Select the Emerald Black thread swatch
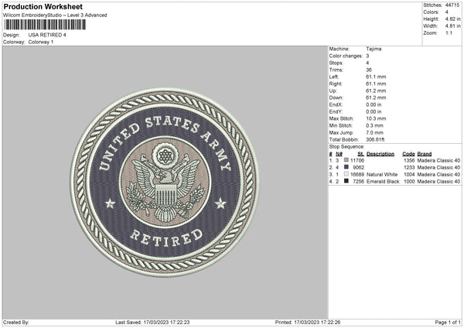Image resolution: width=464 pixels, height=328 pixels. point(346,181)
